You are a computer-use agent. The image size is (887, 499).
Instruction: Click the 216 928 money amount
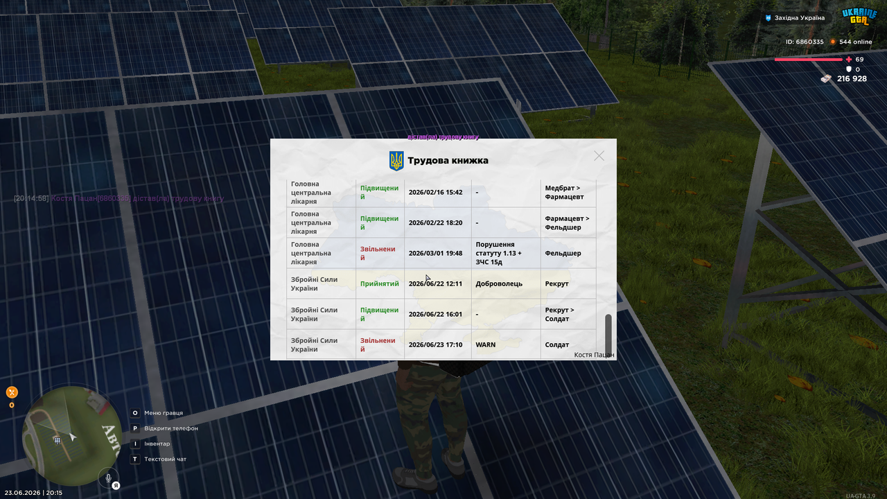pyautogui.click(x=852, y=78)
